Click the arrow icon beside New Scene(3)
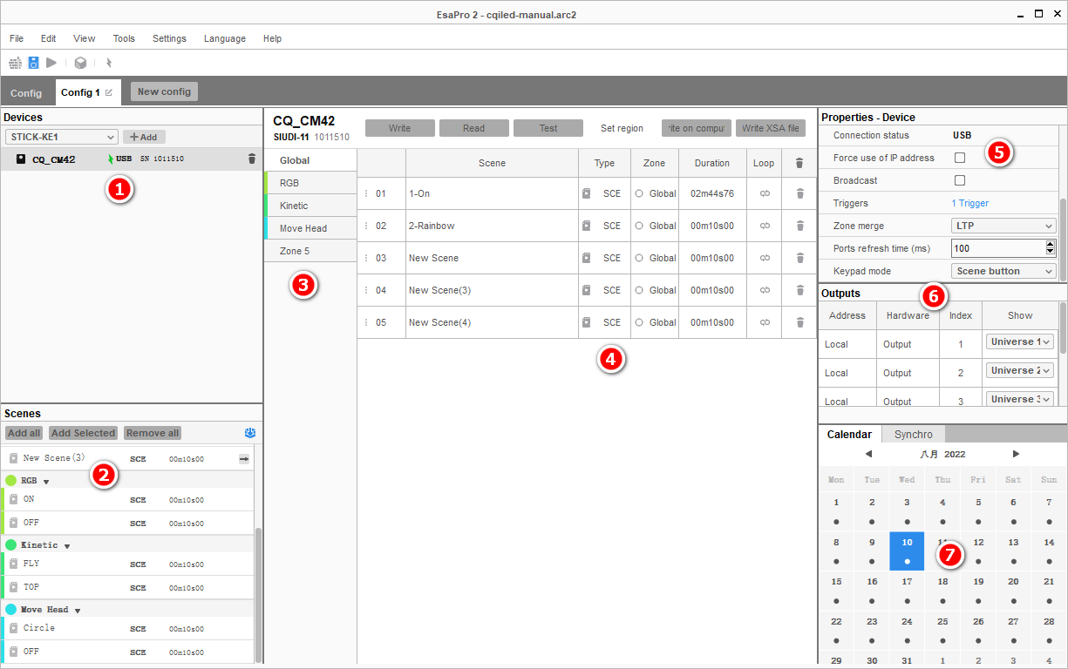The width and height of the screenshot is (1068, 669). [x=244, y=458]
